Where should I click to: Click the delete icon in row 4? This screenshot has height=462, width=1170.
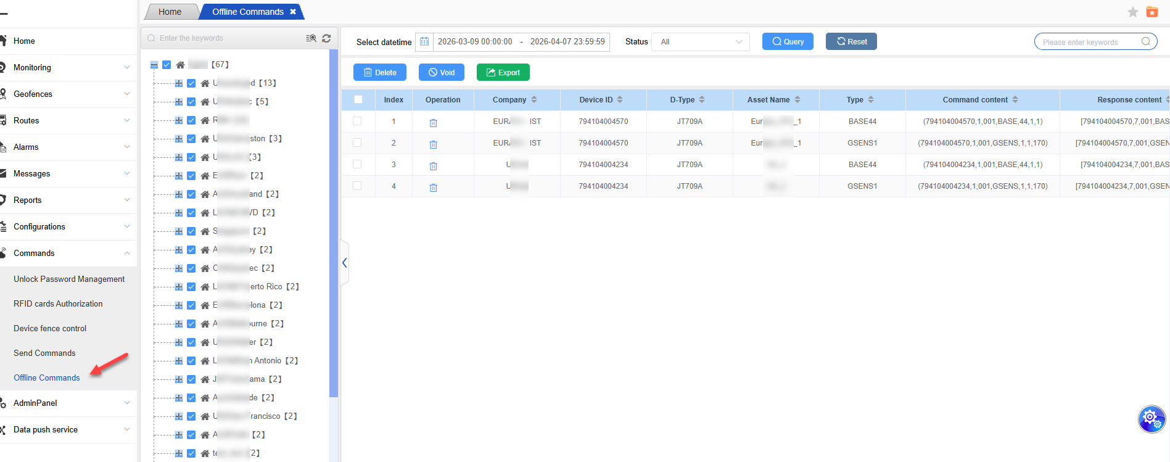[433, 187]
